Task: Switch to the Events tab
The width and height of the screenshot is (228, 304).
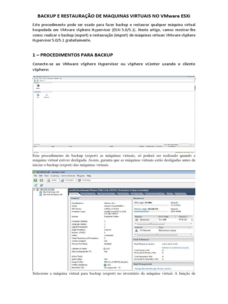Action: click(x=170, y=194)
